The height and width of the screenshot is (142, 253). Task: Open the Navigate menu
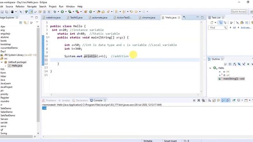click(x=32, y=6)
